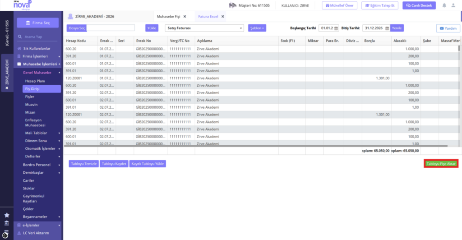
Task: Open Hesap Planı menu item
Action: click(x=35, y=81)
